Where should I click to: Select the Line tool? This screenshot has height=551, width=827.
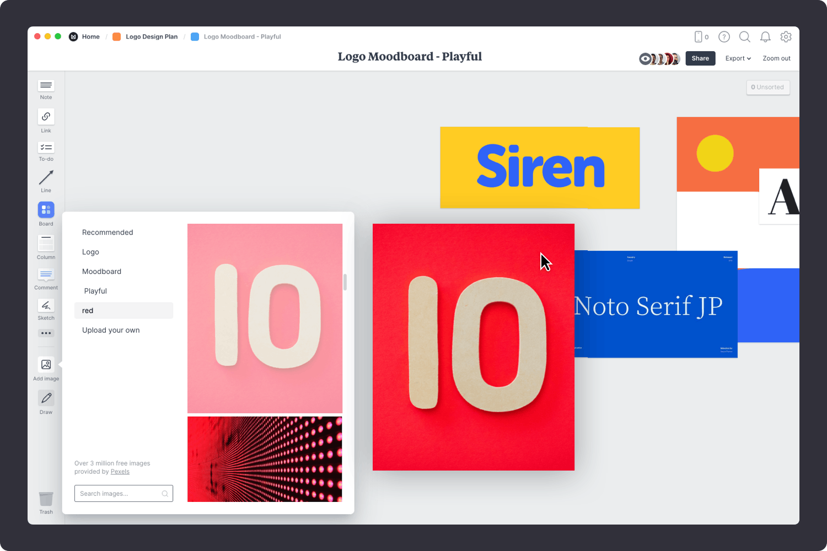point(46,179)
